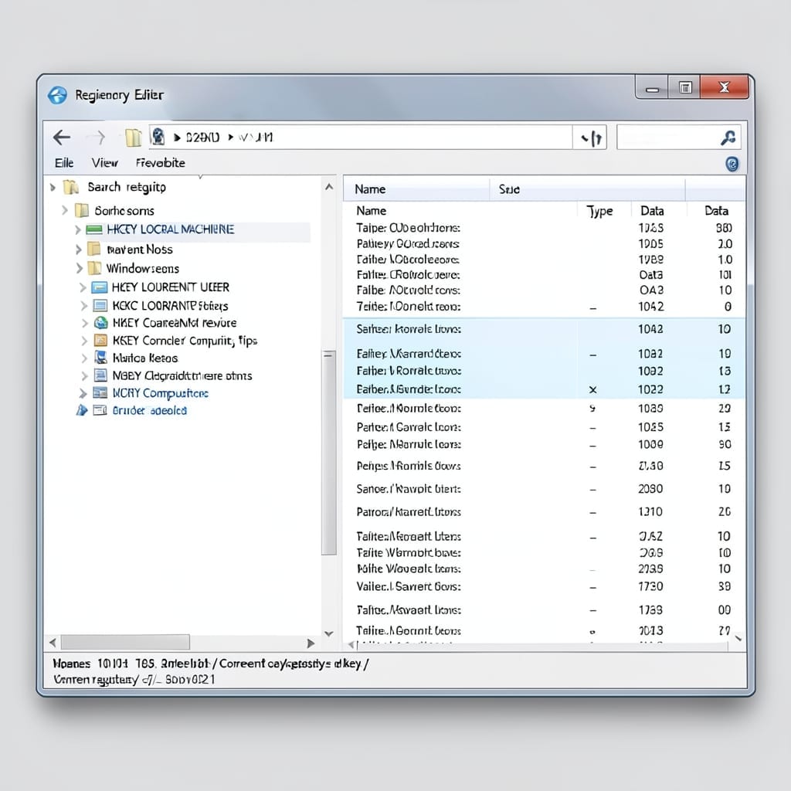
Task: Sort by the Name column header
Action: point(416,189)
